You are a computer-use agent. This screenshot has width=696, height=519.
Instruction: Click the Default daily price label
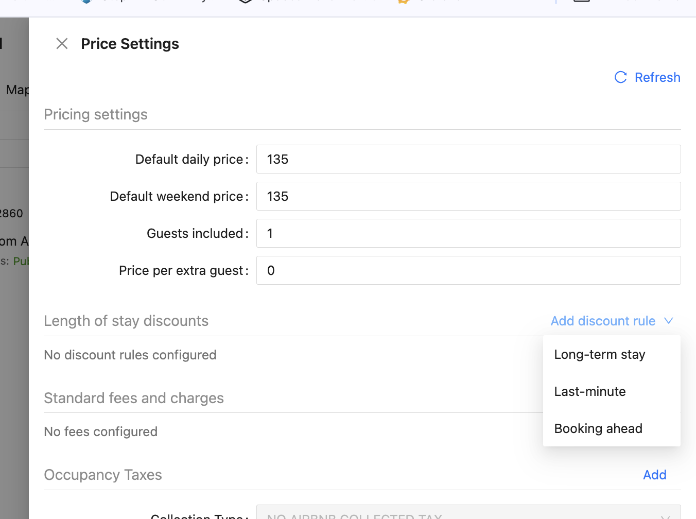[x=192, y=159]
